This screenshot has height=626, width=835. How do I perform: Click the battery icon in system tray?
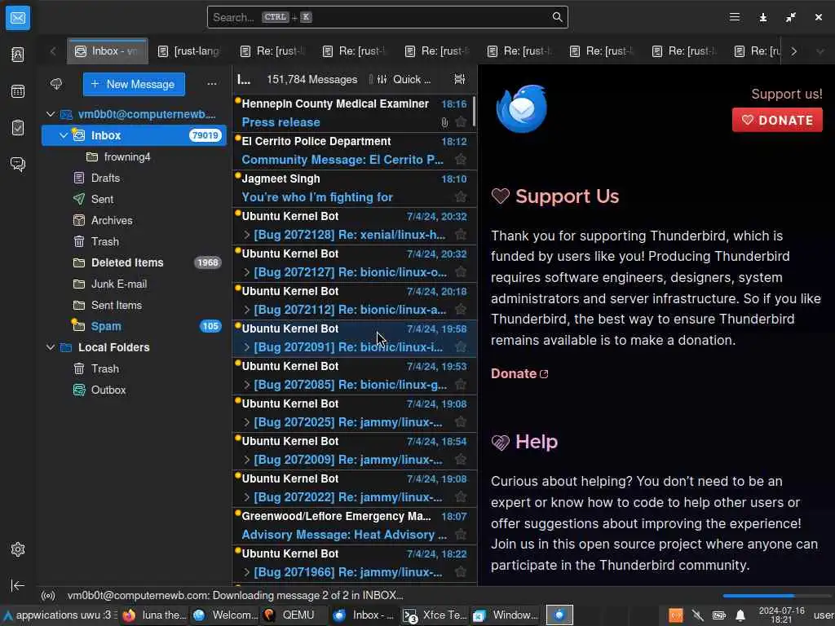(719, 616)
